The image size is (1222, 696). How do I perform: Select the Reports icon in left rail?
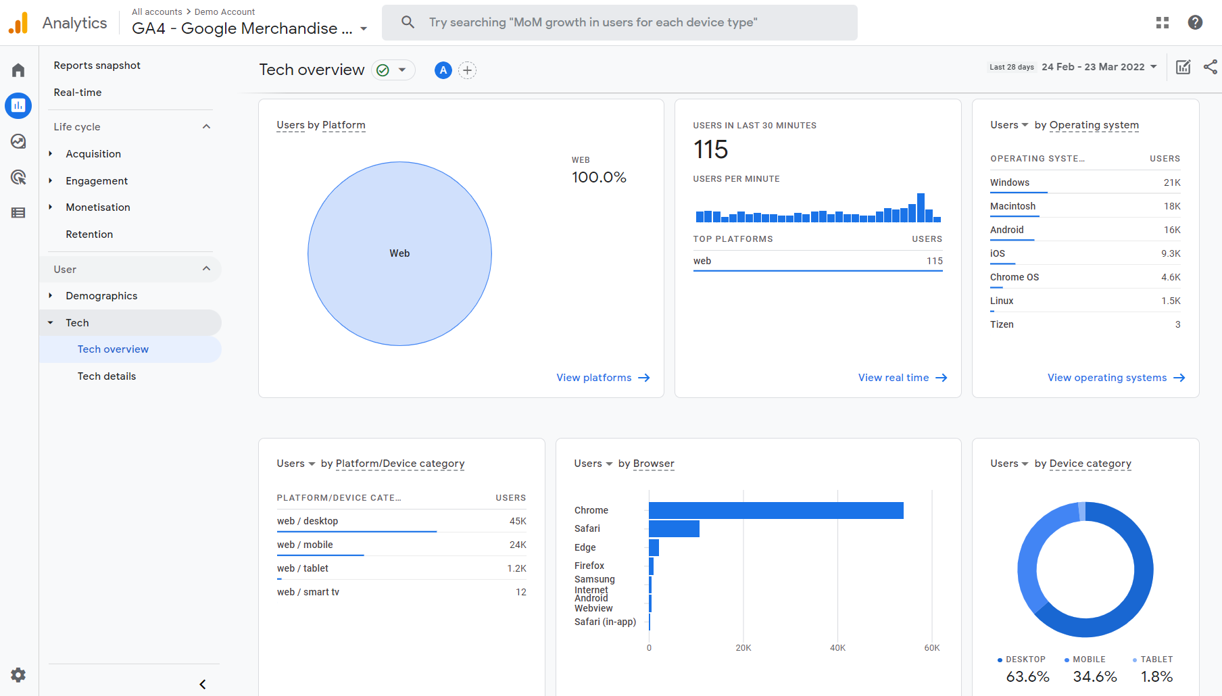click(18, 105)
